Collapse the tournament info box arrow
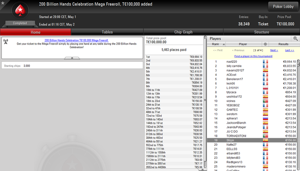This screenshot has width=300, height=171. pos(72,58)
